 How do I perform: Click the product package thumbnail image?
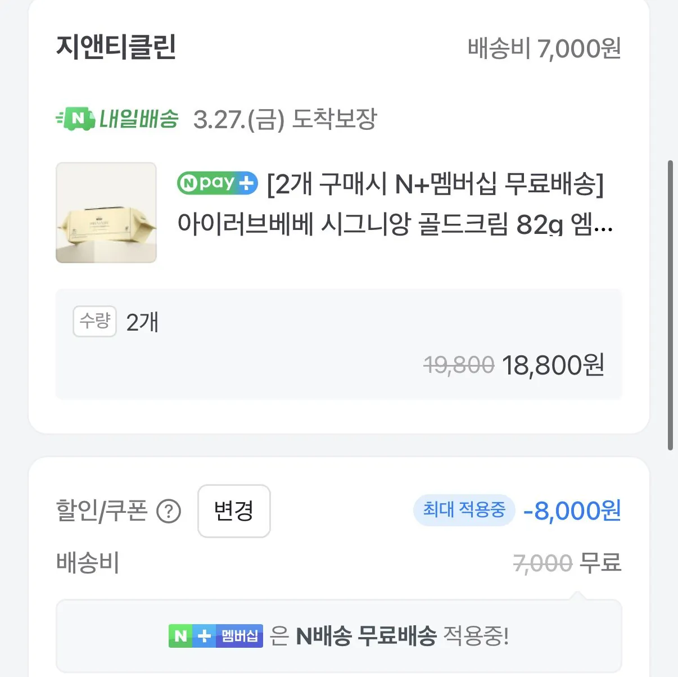tap(106, 212)
